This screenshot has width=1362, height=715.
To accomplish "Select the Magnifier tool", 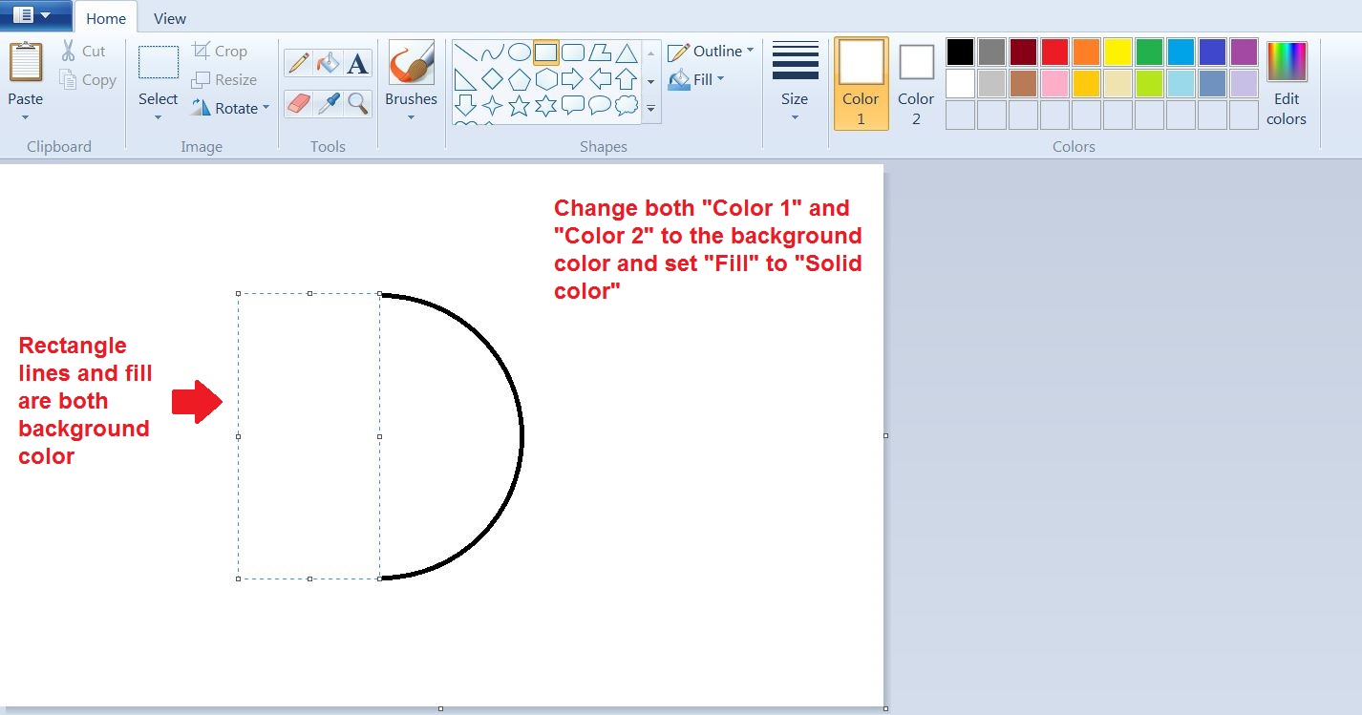I will [x=358, y=103].
